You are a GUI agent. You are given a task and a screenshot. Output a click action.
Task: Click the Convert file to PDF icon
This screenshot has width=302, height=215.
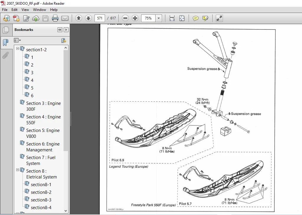pyautogui.click(x=16, y=18)
